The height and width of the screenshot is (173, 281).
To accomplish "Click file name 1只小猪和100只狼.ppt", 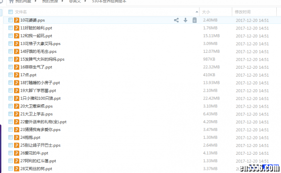I will tap(40, 98).
